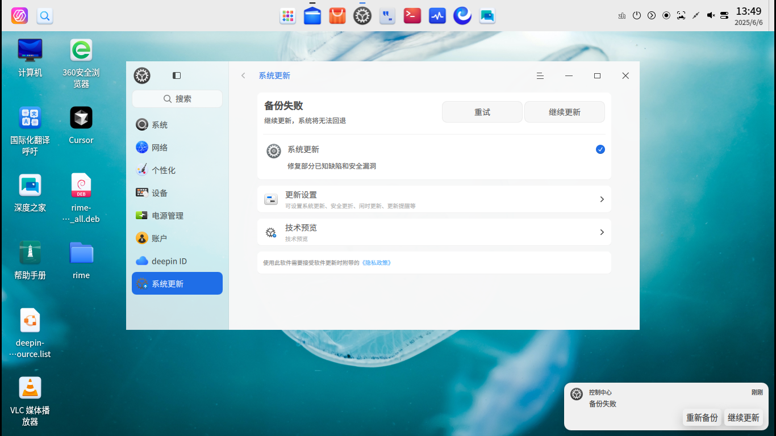Click 继续更新 button in update panel

pyautogui.click(x=565, y=112)
